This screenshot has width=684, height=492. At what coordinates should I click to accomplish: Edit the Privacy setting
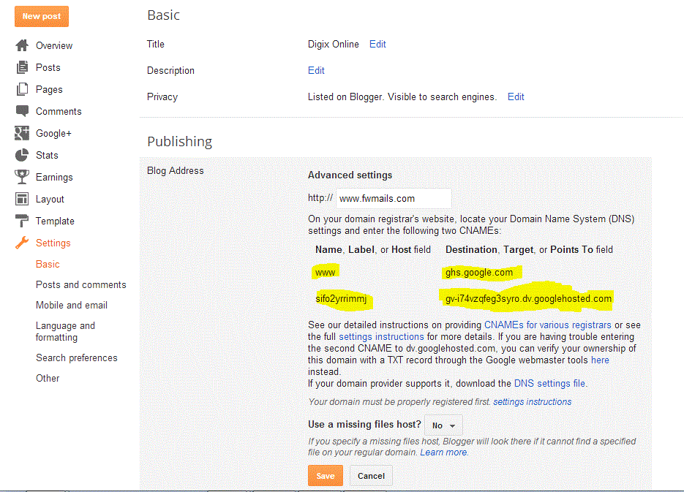pos(516,96)
